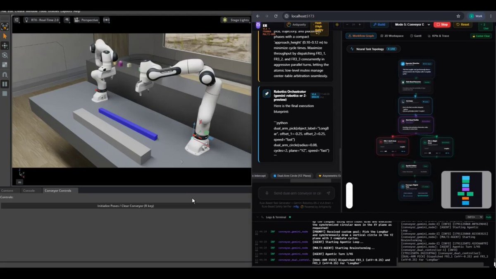The height and width of the screenshot is (279, 496).
Task: Send message with paper plane icon
Action: [x=328, y=193]
